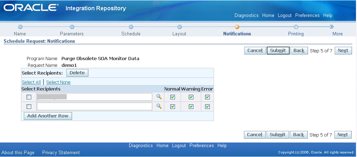357x157 pixels.
Task: Open the Privacy Statement link
Action: [61, 152]
